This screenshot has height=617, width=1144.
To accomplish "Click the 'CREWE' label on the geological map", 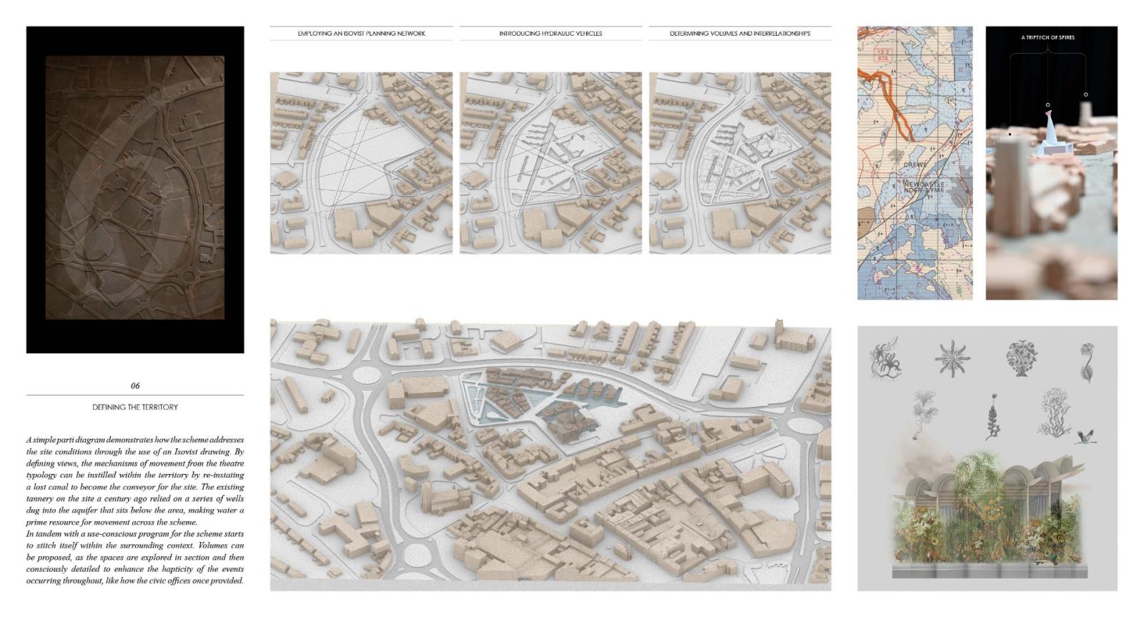I will (x=914, y=164).
